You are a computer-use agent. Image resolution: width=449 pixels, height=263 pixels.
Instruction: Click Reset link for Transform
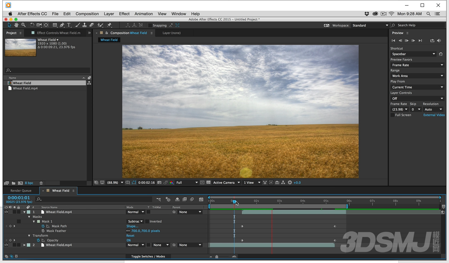pos(130,236)
